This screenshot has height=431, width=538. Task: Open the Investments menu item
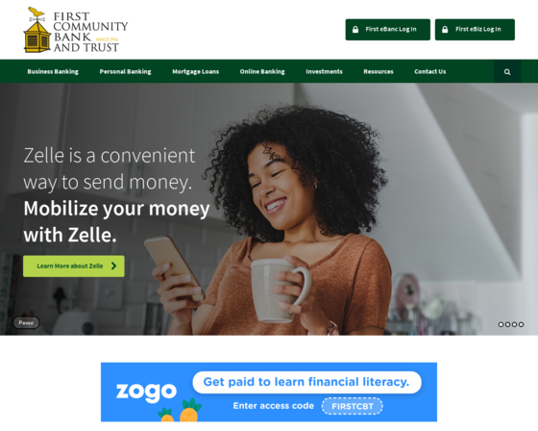pos(325,71)
